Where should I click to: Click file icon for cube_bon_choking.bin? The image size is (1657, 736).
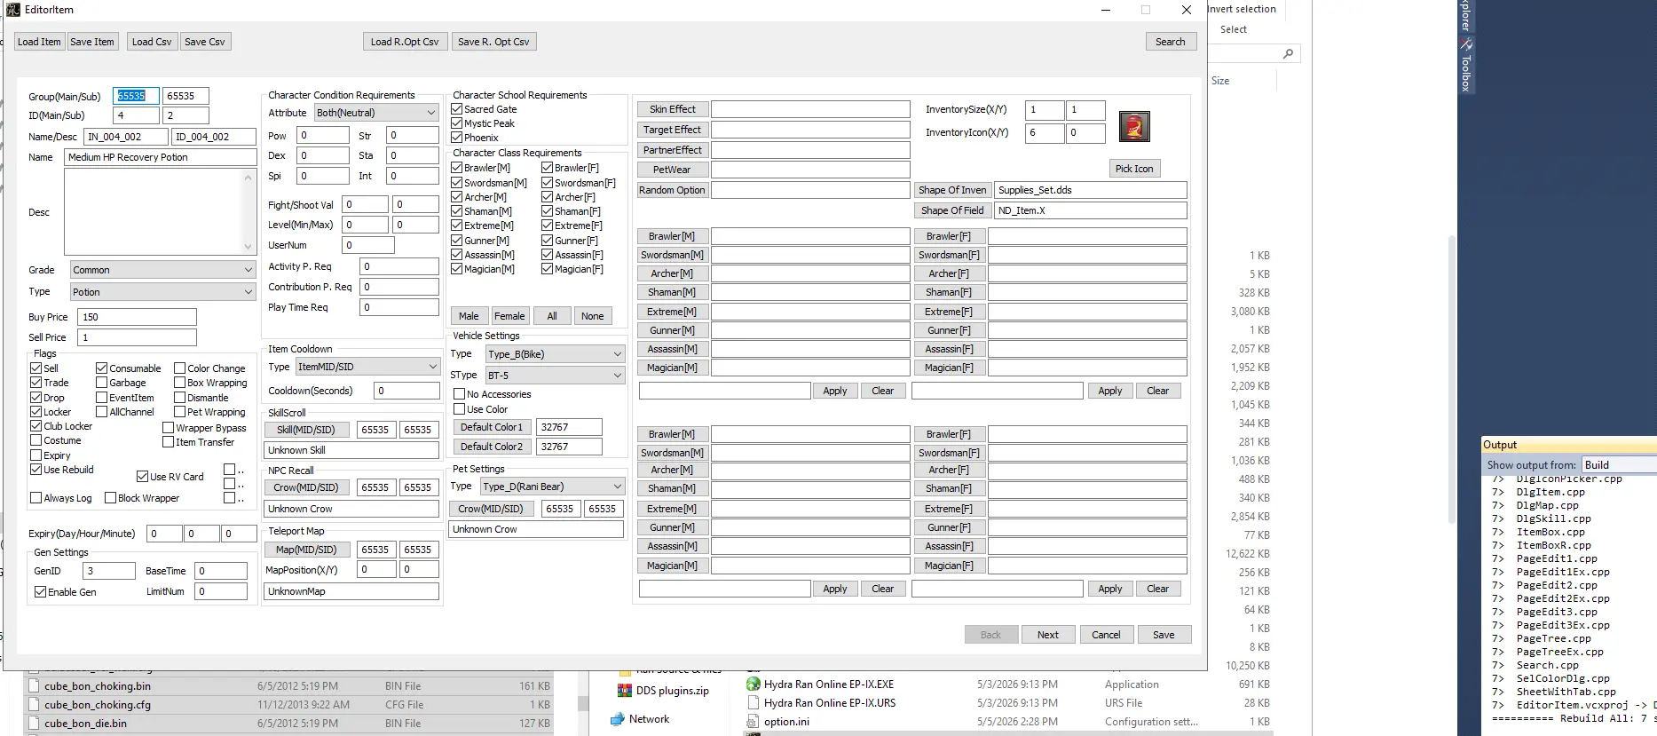click(x=34, y=686)
